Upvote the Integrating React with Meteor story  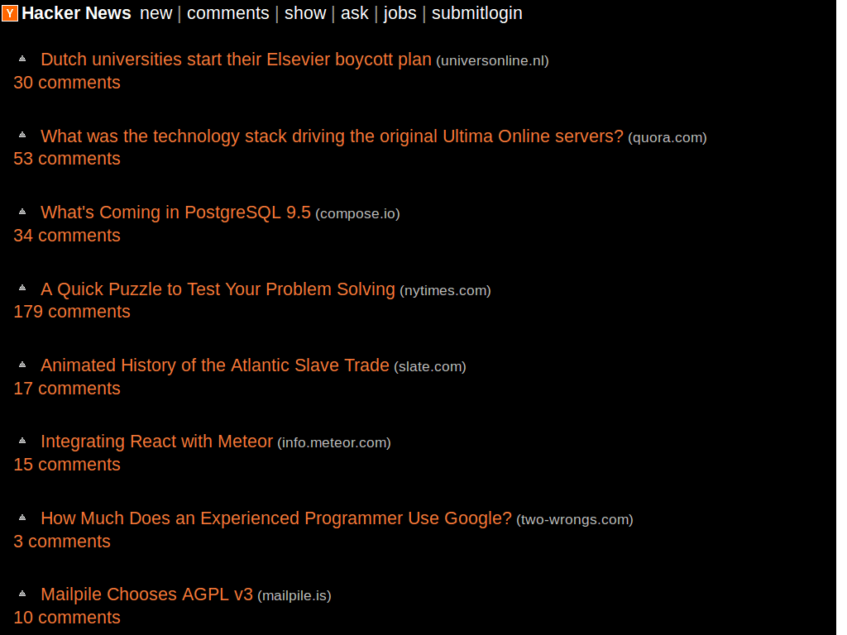click(22, 441)
